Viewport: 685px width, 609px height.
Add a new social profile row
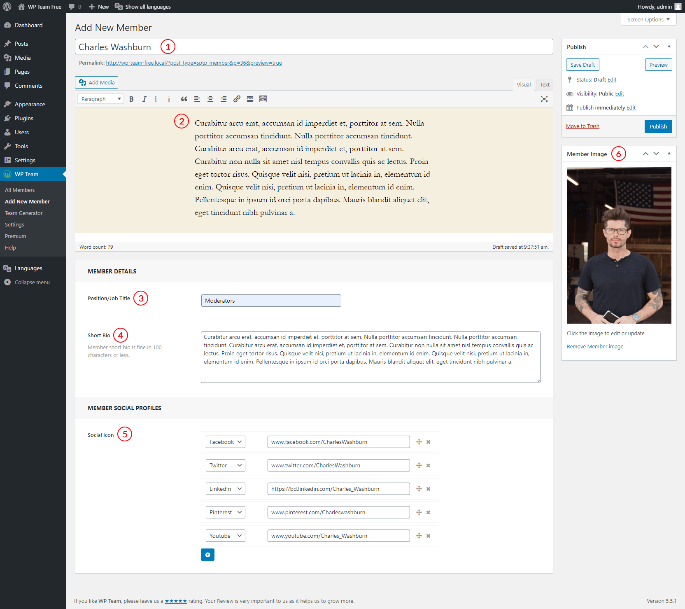[207, 555]
